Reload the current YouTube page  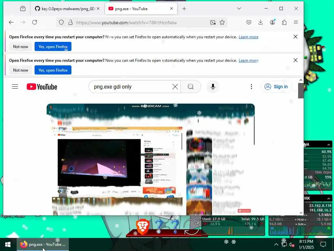(x=35, y=23)
